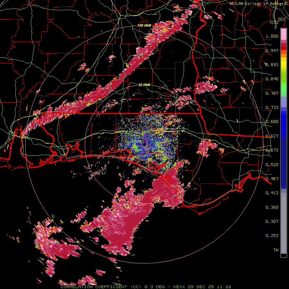This screenshot has width=289, height=289.
Task: Click the 100 NMI range ring label
Action: [x=144, y=25]
